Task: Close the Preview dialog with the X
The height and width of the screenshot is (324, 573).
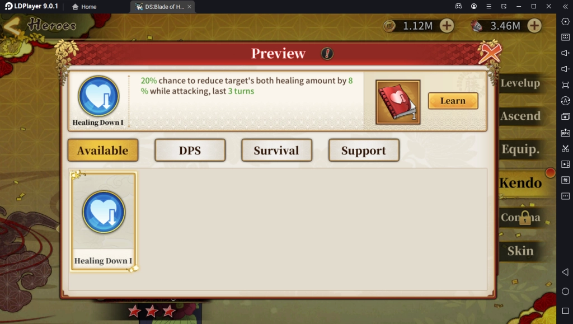Action: (490, 52)
